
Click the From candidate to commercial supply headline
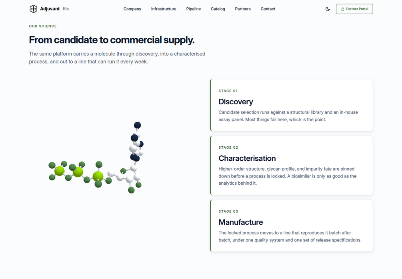(112, 40)
